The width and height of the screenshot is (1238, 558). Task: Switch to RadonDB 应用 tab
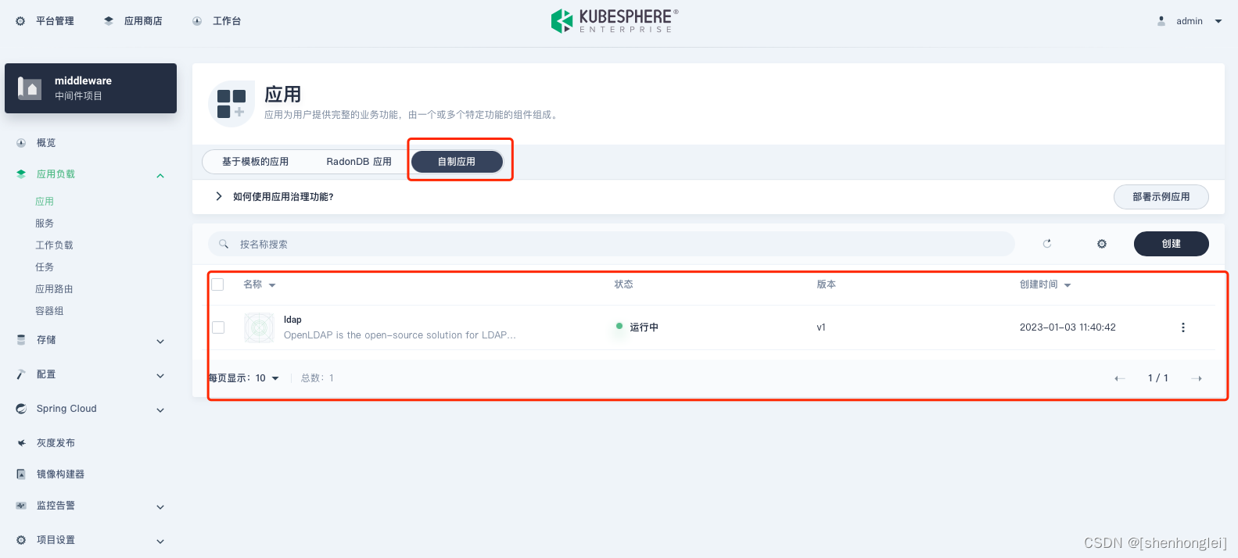359,162
